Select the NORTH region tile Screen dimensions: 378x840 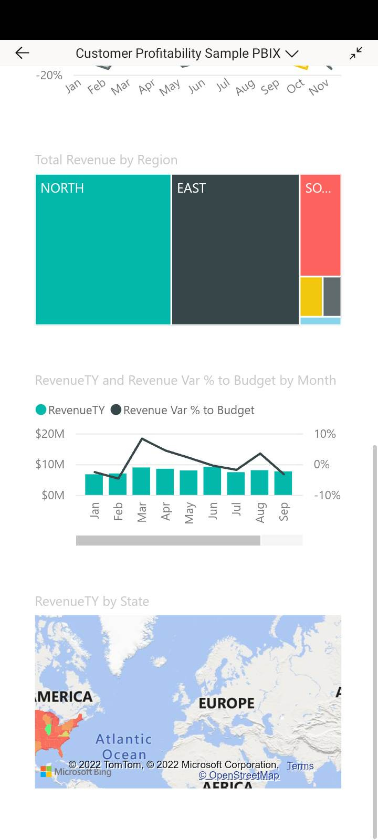pyautogui.click(x=103, y=250)
